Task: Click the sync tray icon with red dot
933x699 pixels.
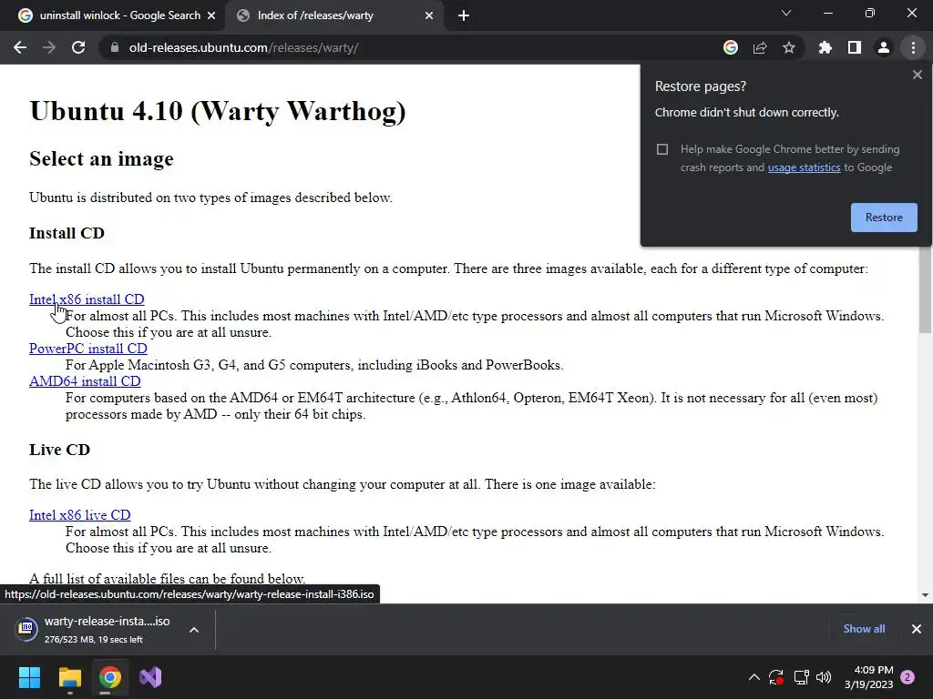Action: [776, 677]
